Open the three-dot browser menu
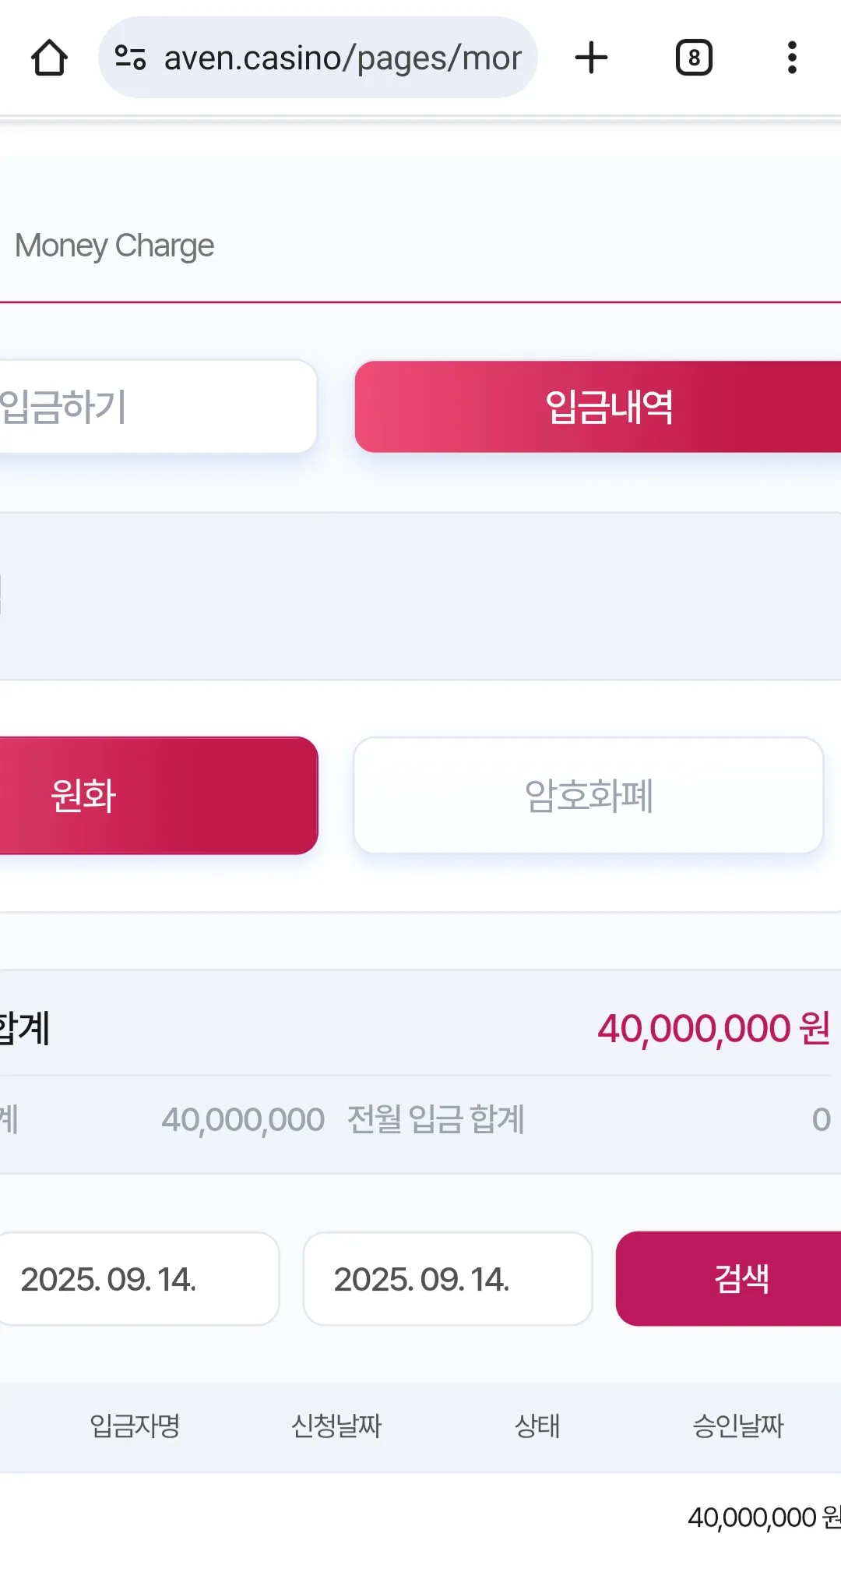 pyautogui.click(x=792, y=58)
